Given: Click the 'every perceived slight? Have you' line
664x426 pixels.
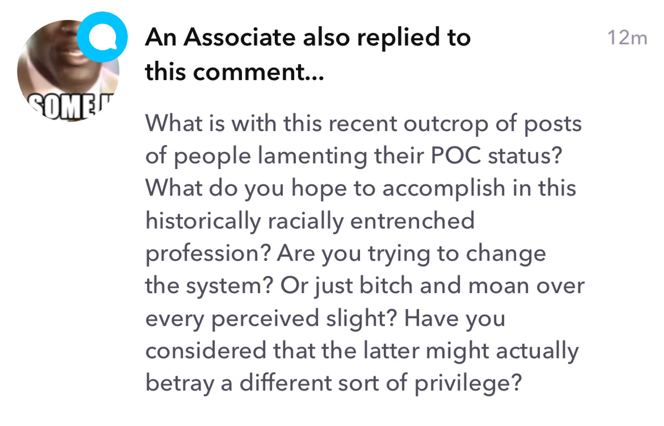Looking at the screenshot, I should coord(325,318).
